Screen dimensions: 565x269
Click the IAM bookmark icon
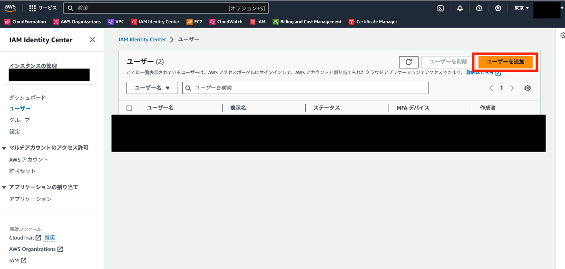point(253,21)
